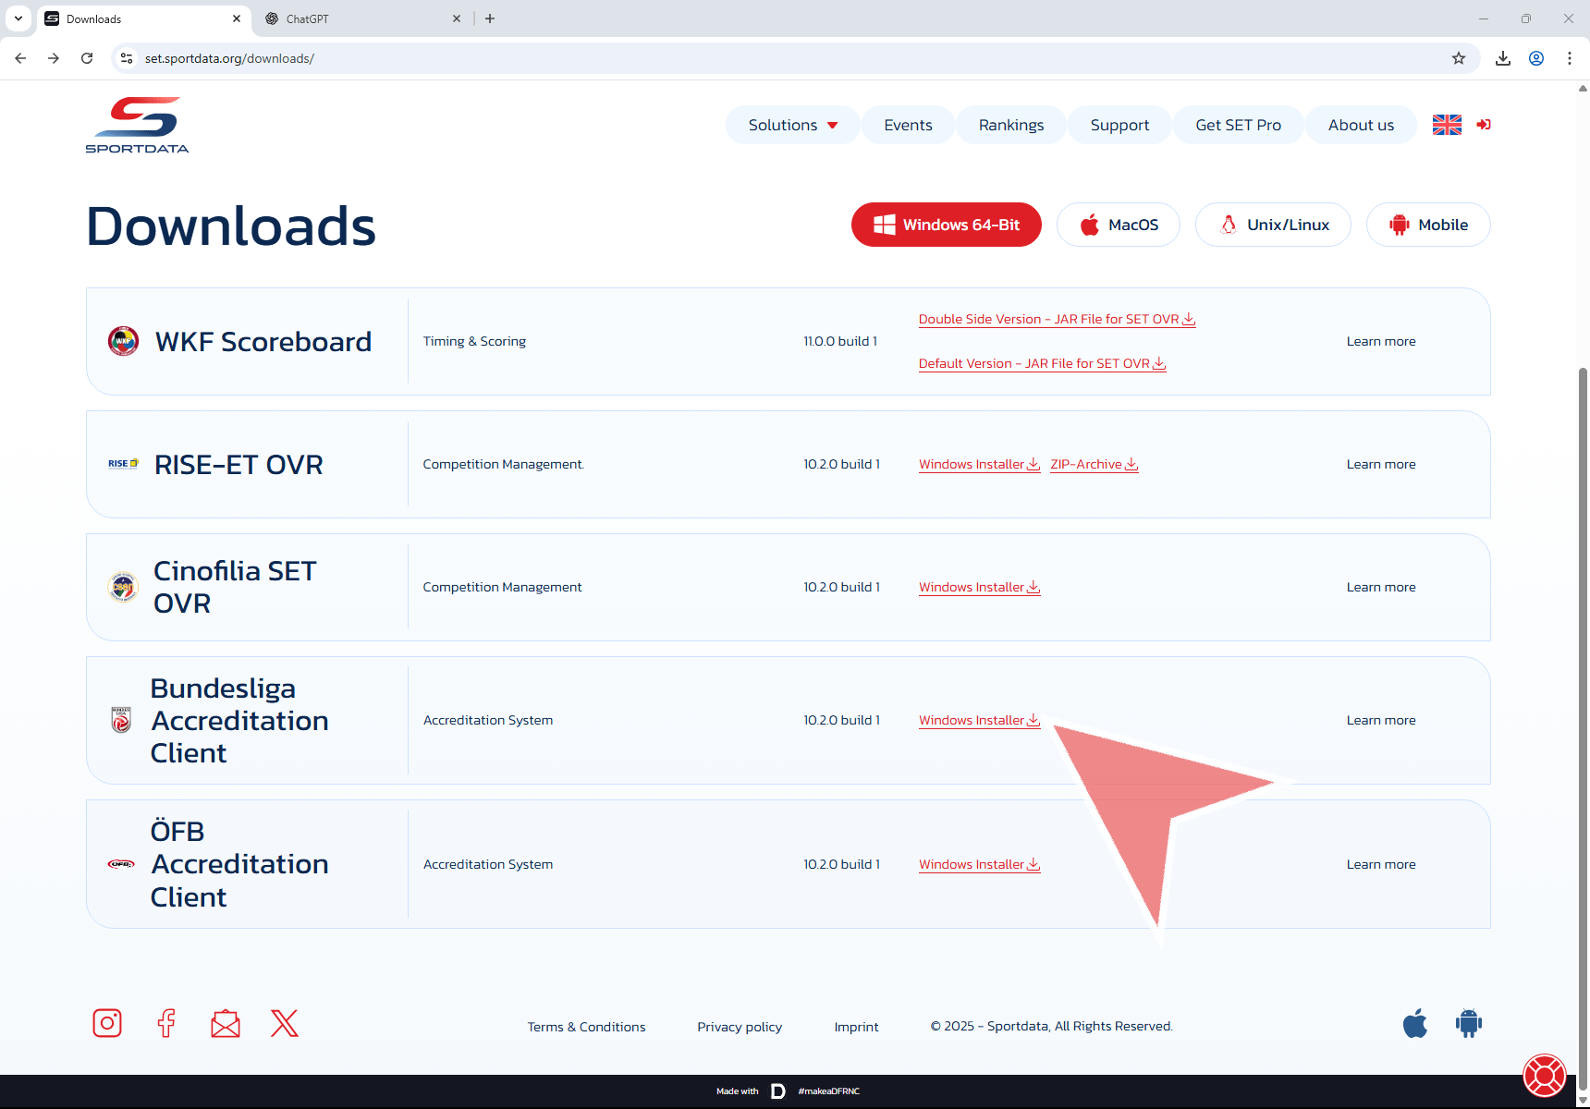Show Mobile downloads

pyautogui.click(x=1428, y=225)
